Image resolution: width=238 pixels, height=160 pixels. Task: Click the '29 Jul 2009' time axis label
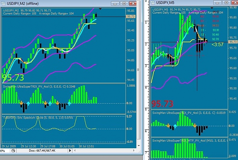coord(9,146)
